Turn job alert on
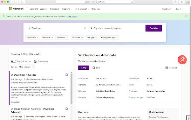Screen dimensions: 191x120 [13, 61]
